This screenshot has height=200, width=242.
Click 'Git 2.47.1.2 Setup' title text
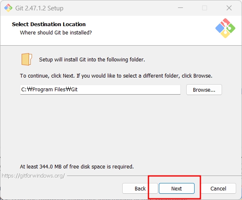[40, 8]
